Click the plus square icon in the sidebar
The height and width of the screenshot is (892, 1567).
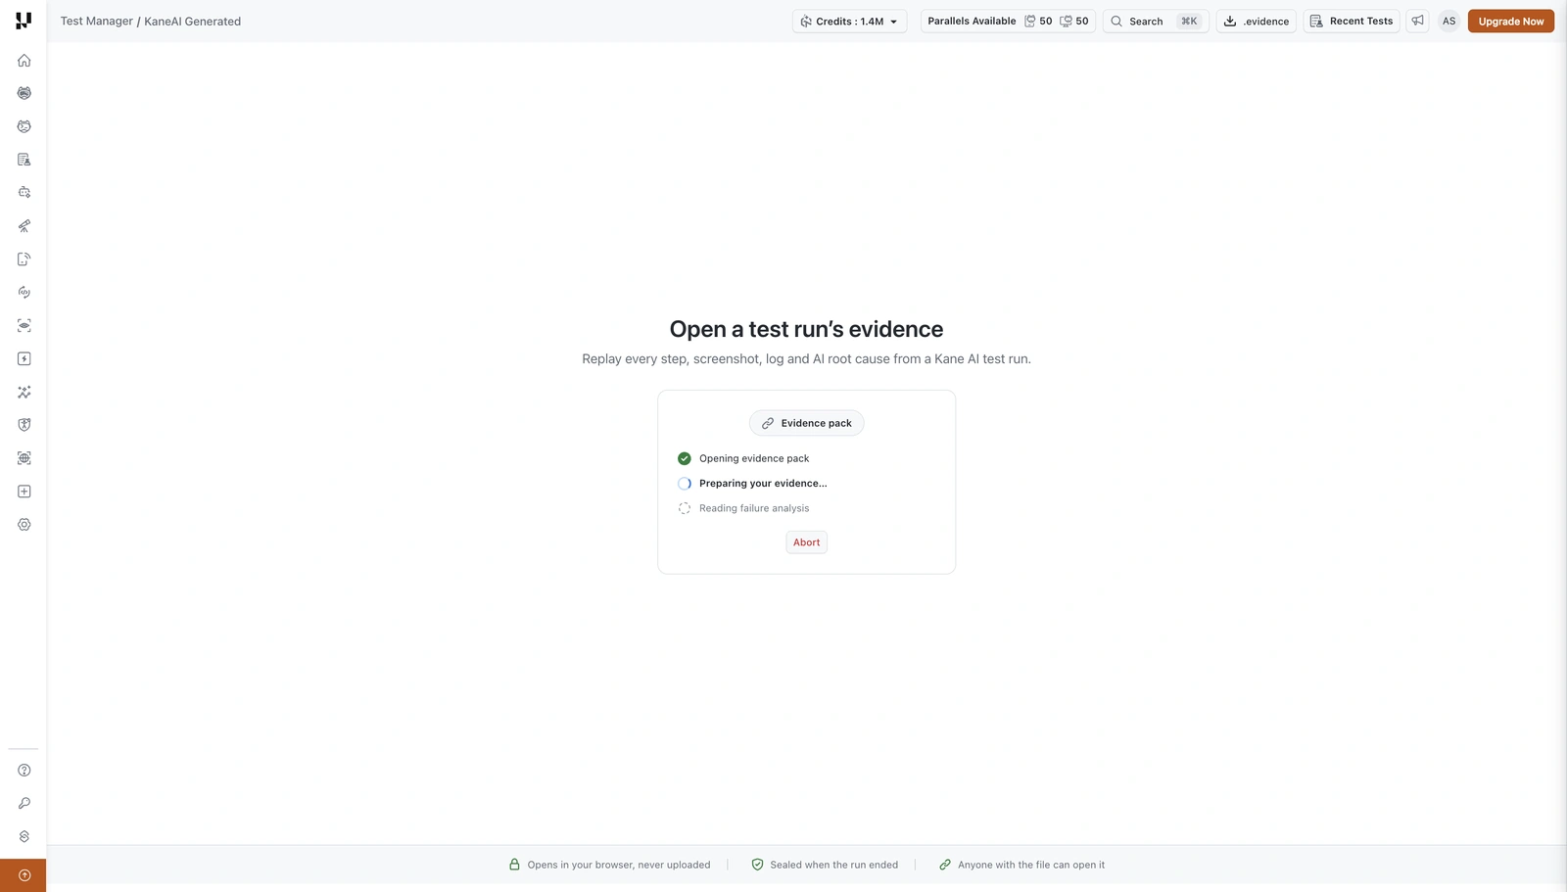click(24, 492)
